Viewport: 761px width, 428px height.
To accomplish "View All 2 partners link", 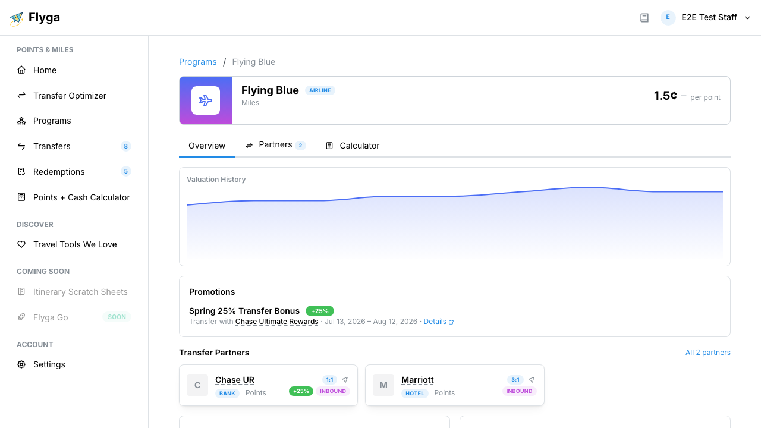I will 708,353.
